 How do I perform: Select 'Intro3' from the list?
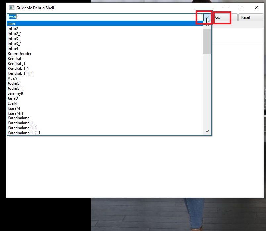click(105, 39)
